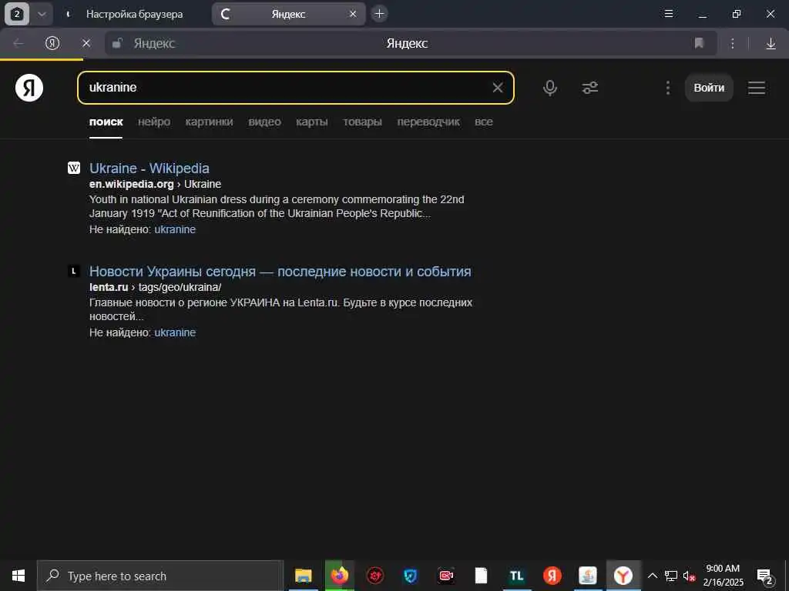Open a new tab with plus button
Screen dimensions: 789x591
coord(379,14)
